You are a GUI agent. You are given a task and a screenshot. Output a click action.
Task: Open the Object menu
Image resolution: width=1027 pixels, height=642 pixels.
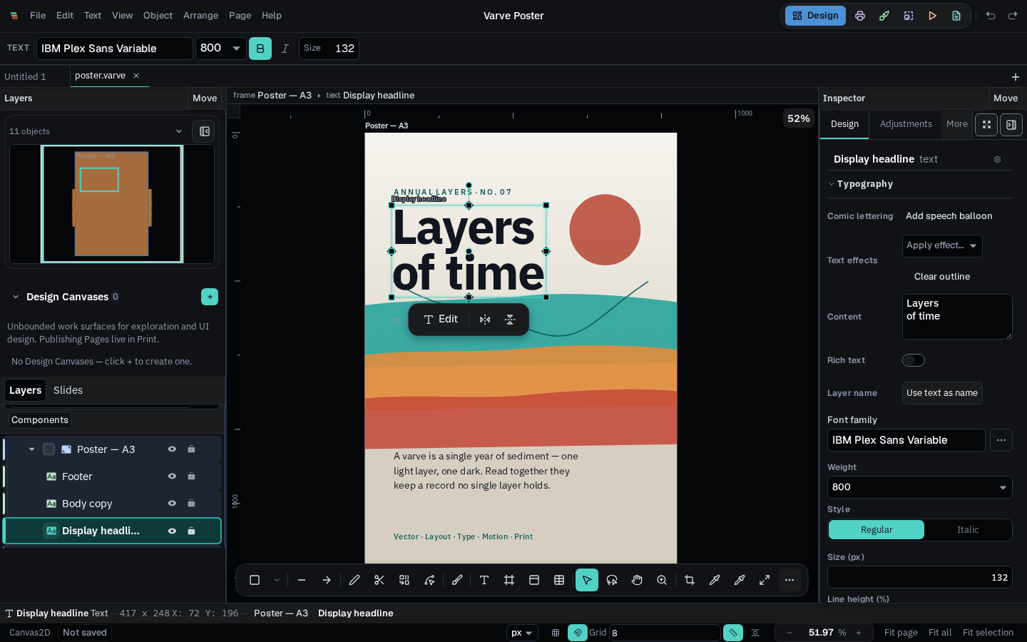point(158,16)
